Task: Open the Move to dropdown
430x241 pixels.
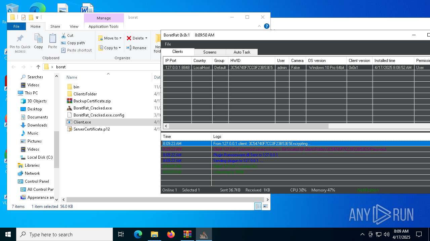Action: (x=110, y=38)
